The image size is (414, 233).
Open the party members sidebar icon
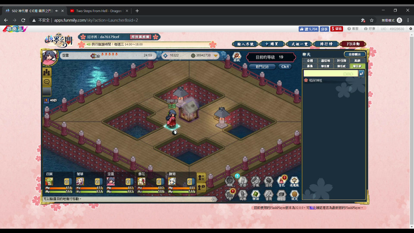tap(47, 72)
